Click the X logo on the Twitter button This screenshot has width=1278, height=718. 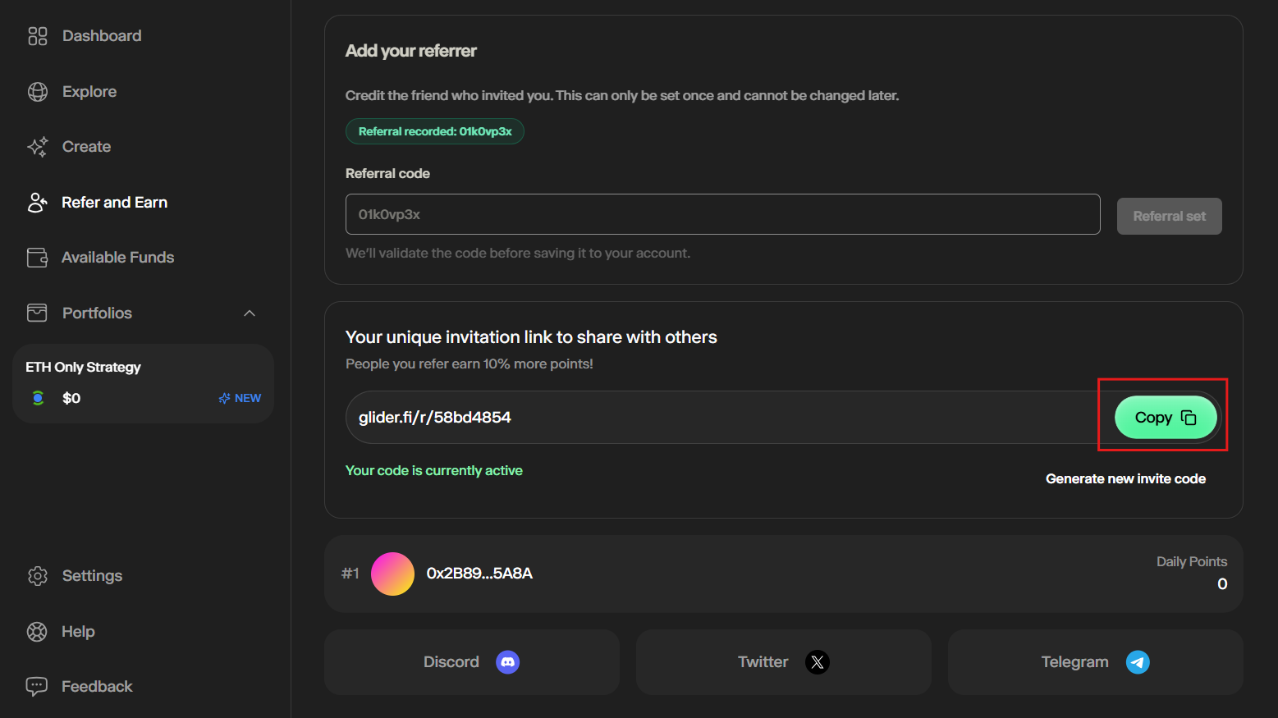[x=818, y=662]
